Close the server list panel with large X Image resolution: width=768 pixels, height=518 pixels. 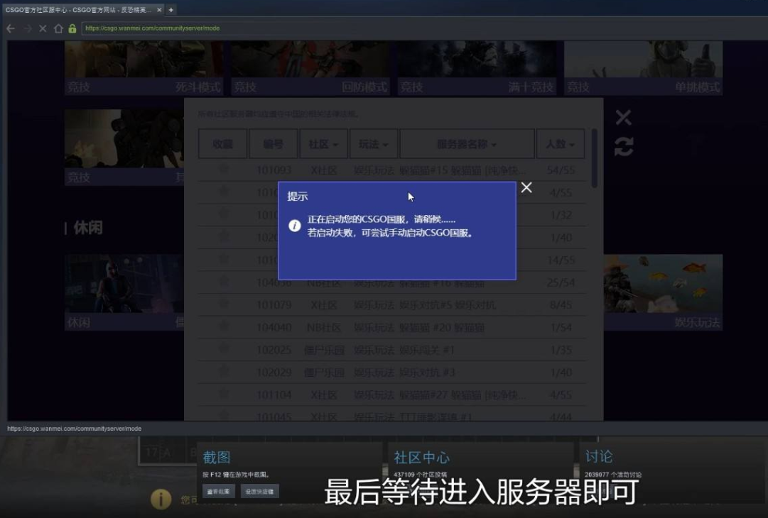click(624, 117)
